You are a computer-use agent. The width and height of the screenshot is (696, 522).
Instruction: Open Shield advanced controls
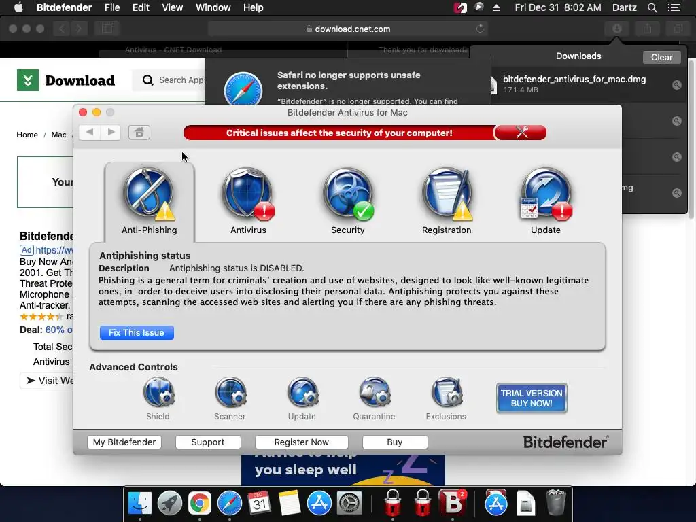point(158,392)
